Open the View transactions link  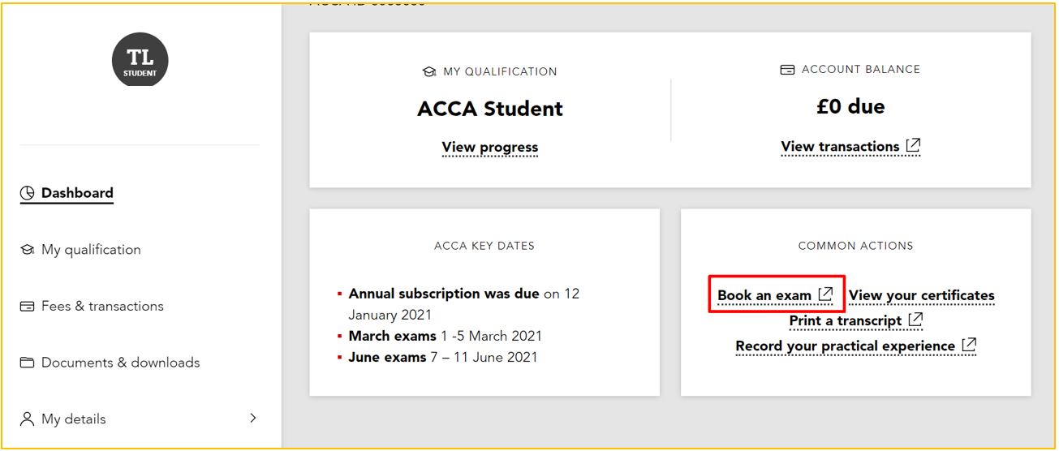click(840, 147)
